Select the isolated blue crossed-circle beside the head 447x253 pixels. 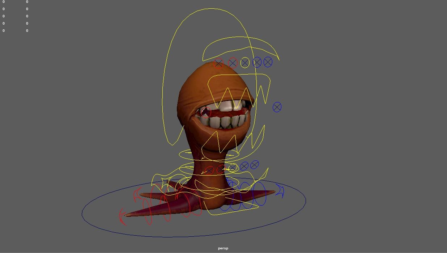276,107
